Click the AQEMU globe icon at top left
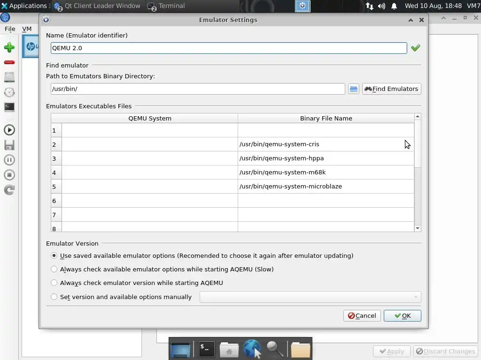481x360 pixels. click(5, 17)
